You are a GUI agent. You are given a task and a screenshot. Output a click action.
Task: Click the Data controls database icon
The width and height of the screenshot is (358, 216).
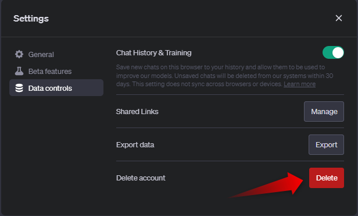(x=19, y=88)
